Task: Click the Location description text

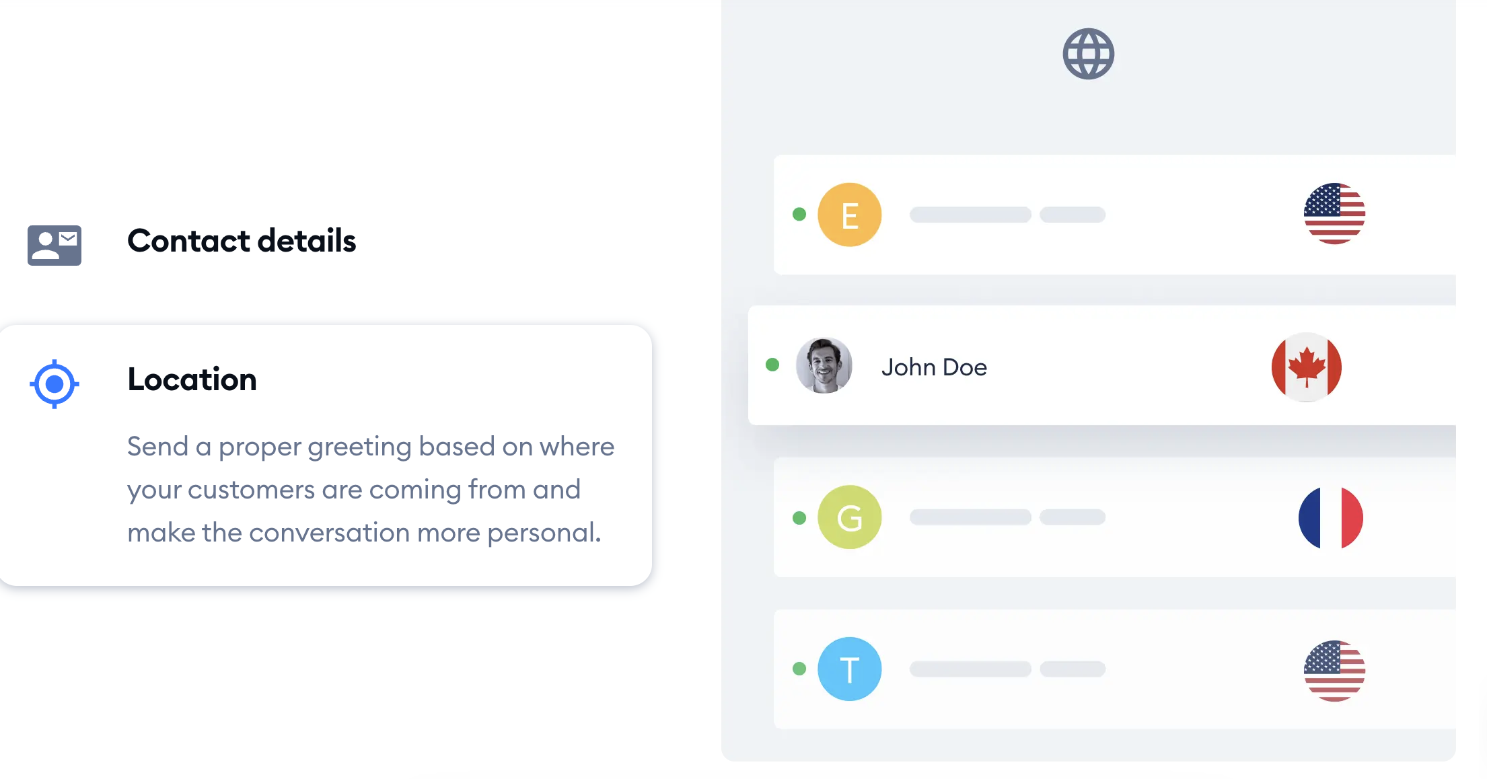Action: [371, 490]
